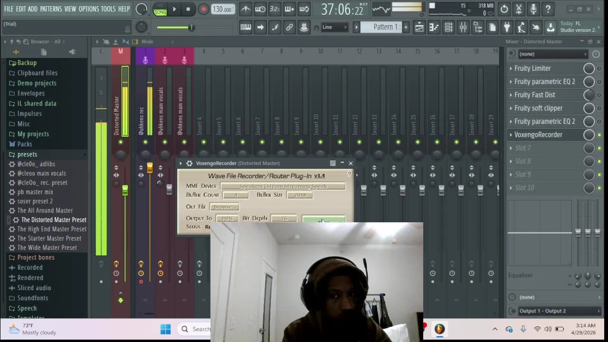The width and height of the screenshot is (608, 342).
Task: Click Output To MME button
Action: coord(228,218)
